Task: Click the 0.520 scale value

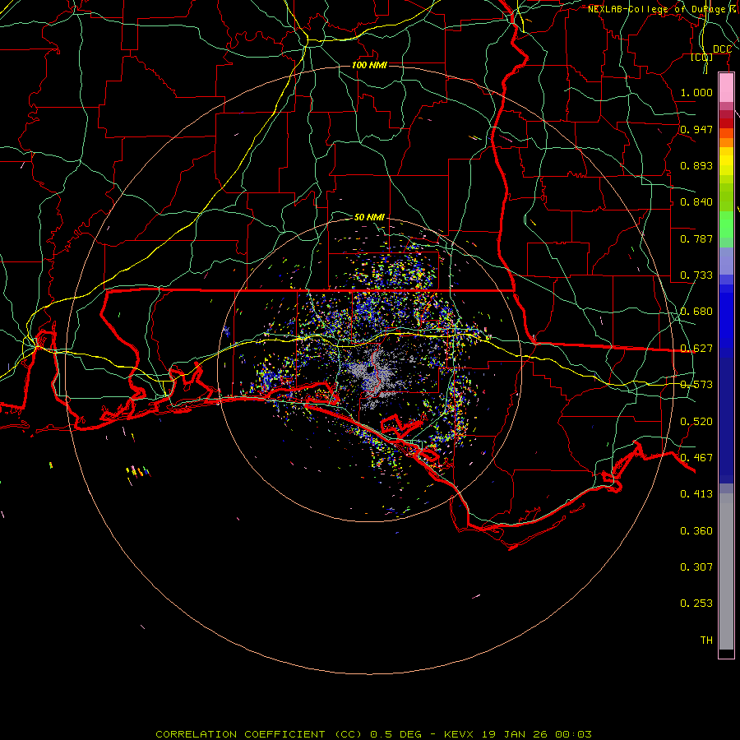Action: (x=696, y=422)
